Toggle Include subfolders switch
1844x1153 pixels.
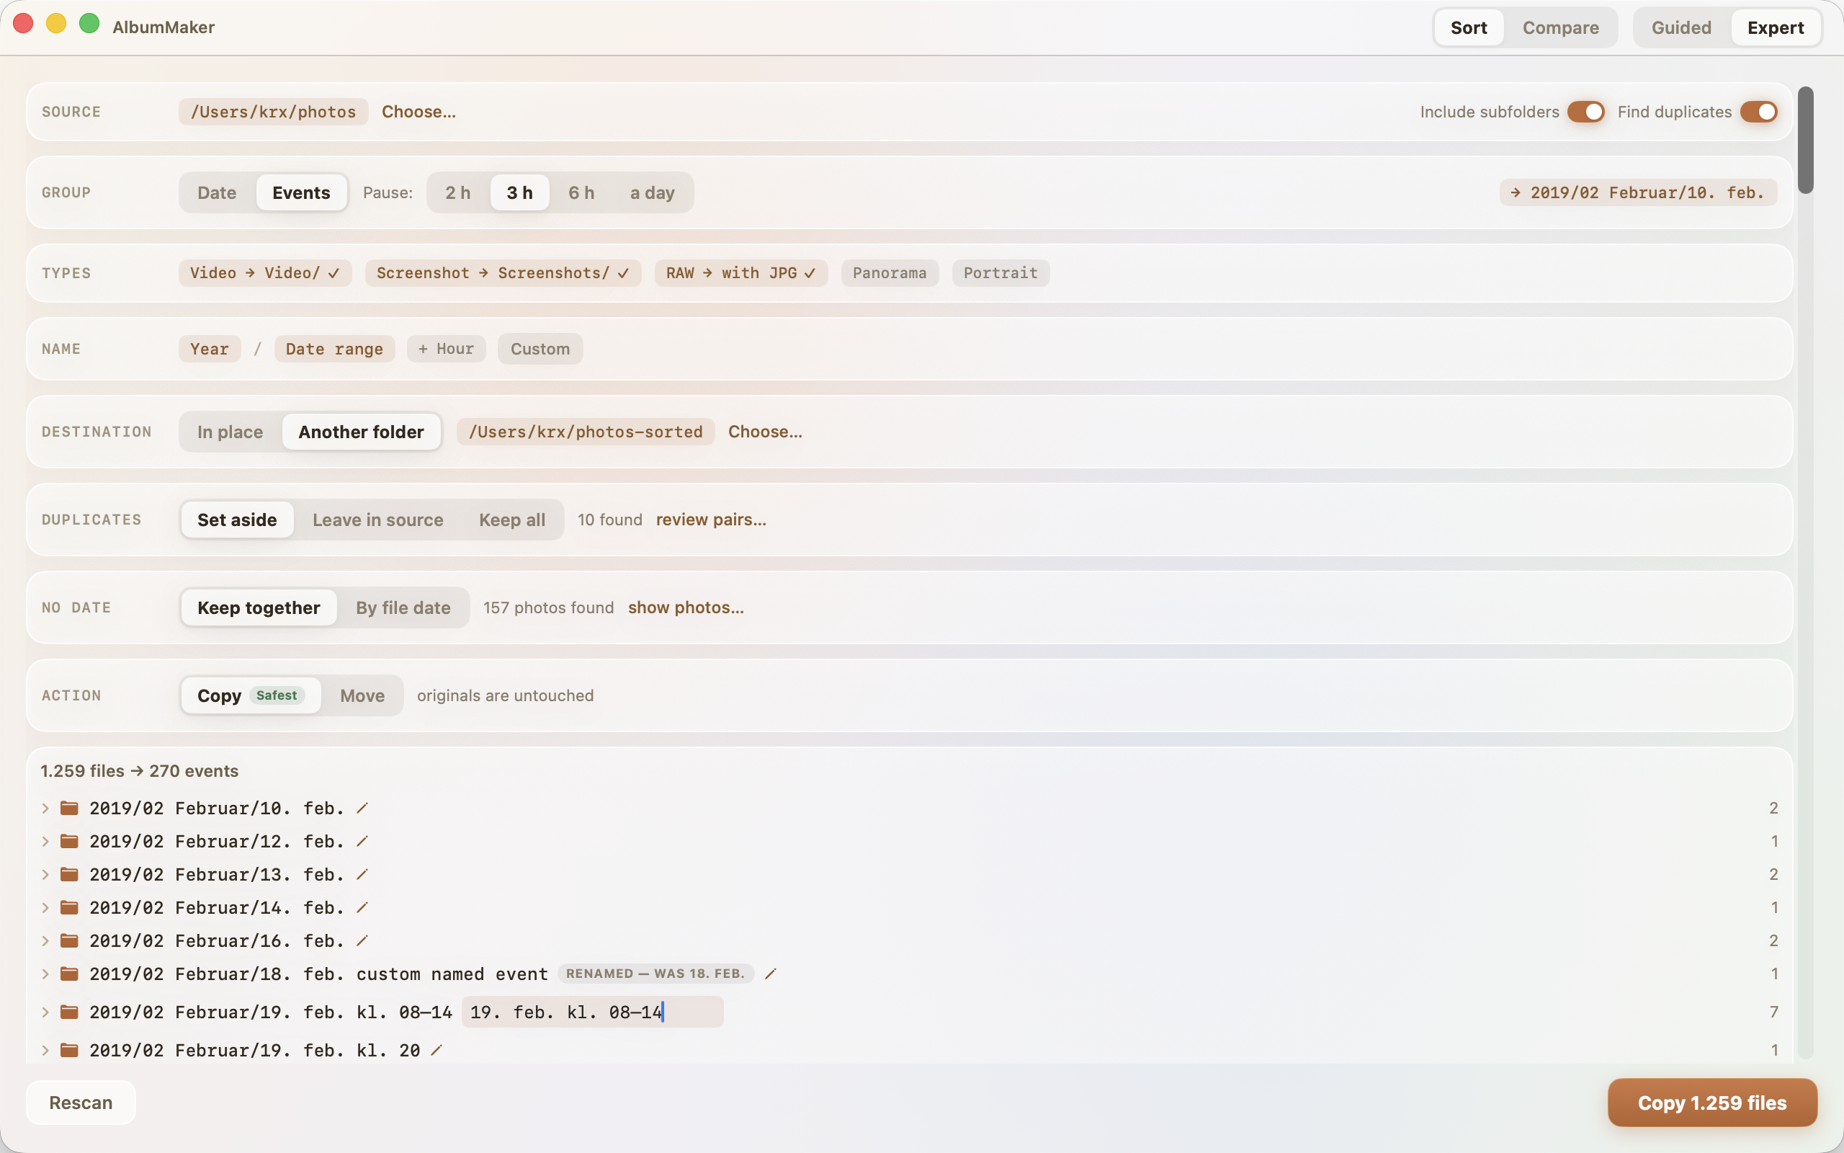point(1585,112)
